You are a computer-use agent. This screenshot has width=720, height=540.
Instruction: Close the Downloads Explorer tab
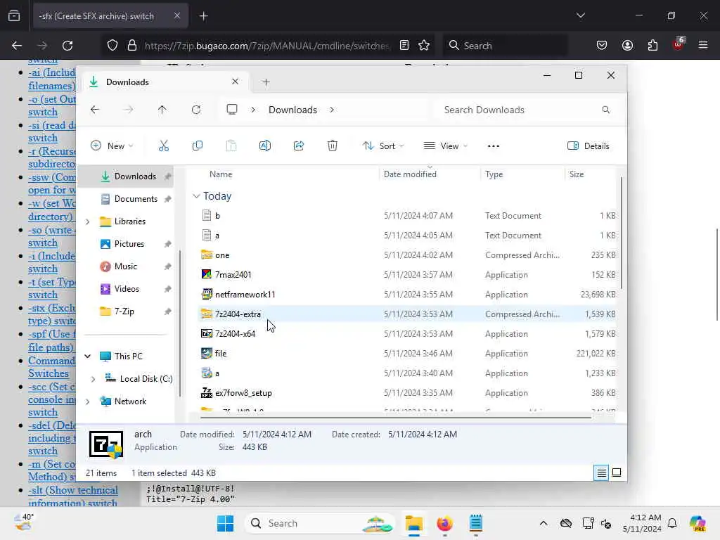pos(235,82)
